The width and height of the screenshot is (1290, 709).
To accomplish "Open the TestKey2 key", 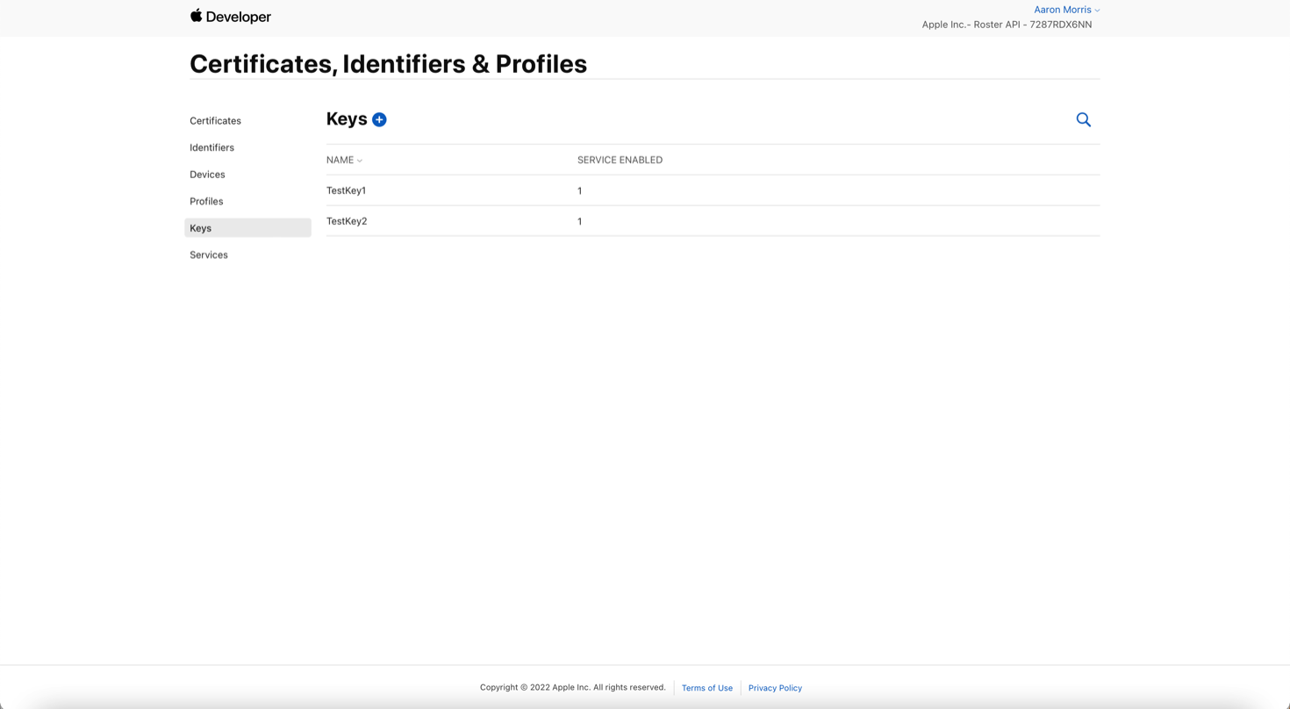I will tap(347, 221).
